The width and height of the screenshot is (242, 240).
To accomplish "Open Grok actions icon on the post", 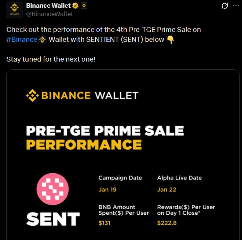I will point(225,6).
